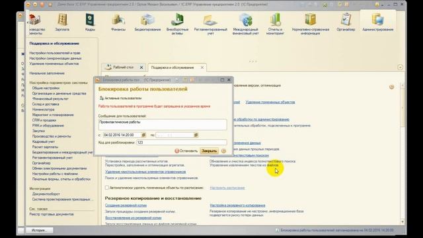Open Удаление помеченных объектов in sidebar
Screen dimensions: 423x238
coord(54,63)
